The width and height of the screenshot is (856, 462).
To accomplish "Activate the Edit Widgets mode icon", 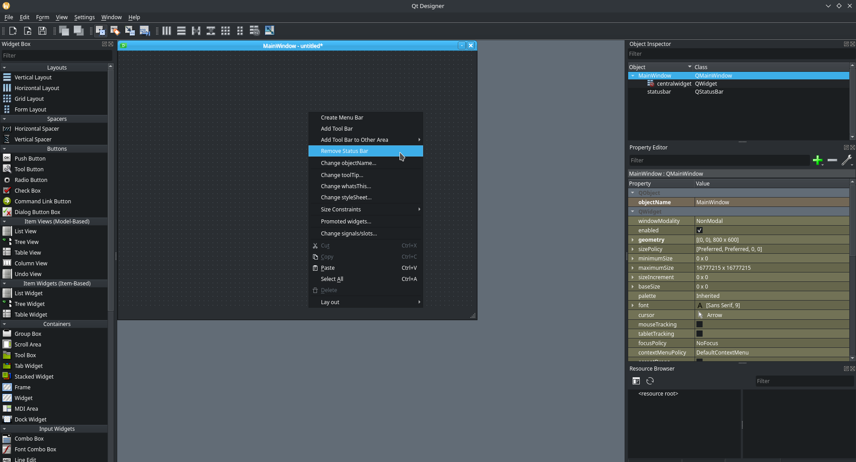I will [x=100, y=31].
